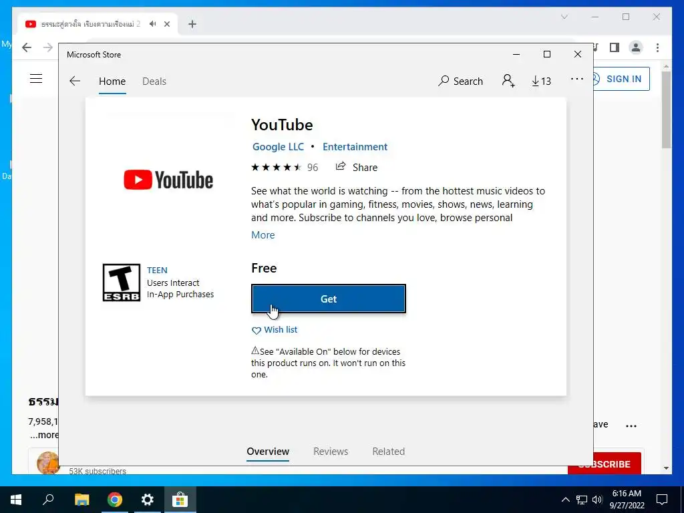This screenshot has width=684, height=513.
Task: Open the account sign-in icon in Store
Action: point(508,81)
